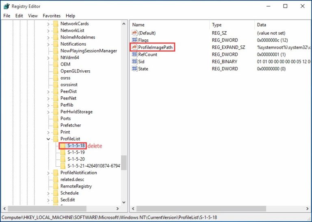The width and height of the screenshot is (312, 222).
Task: Expand the PerHwIdStorage key
Action: click(48, 112)
